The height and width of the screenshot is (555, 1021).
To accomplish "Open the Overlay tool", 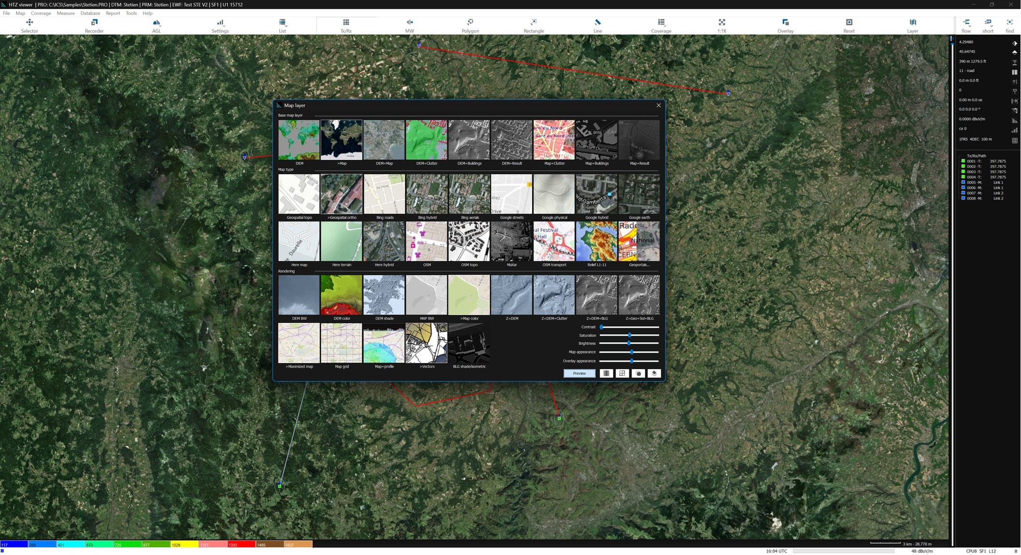I will click(785, 25).
